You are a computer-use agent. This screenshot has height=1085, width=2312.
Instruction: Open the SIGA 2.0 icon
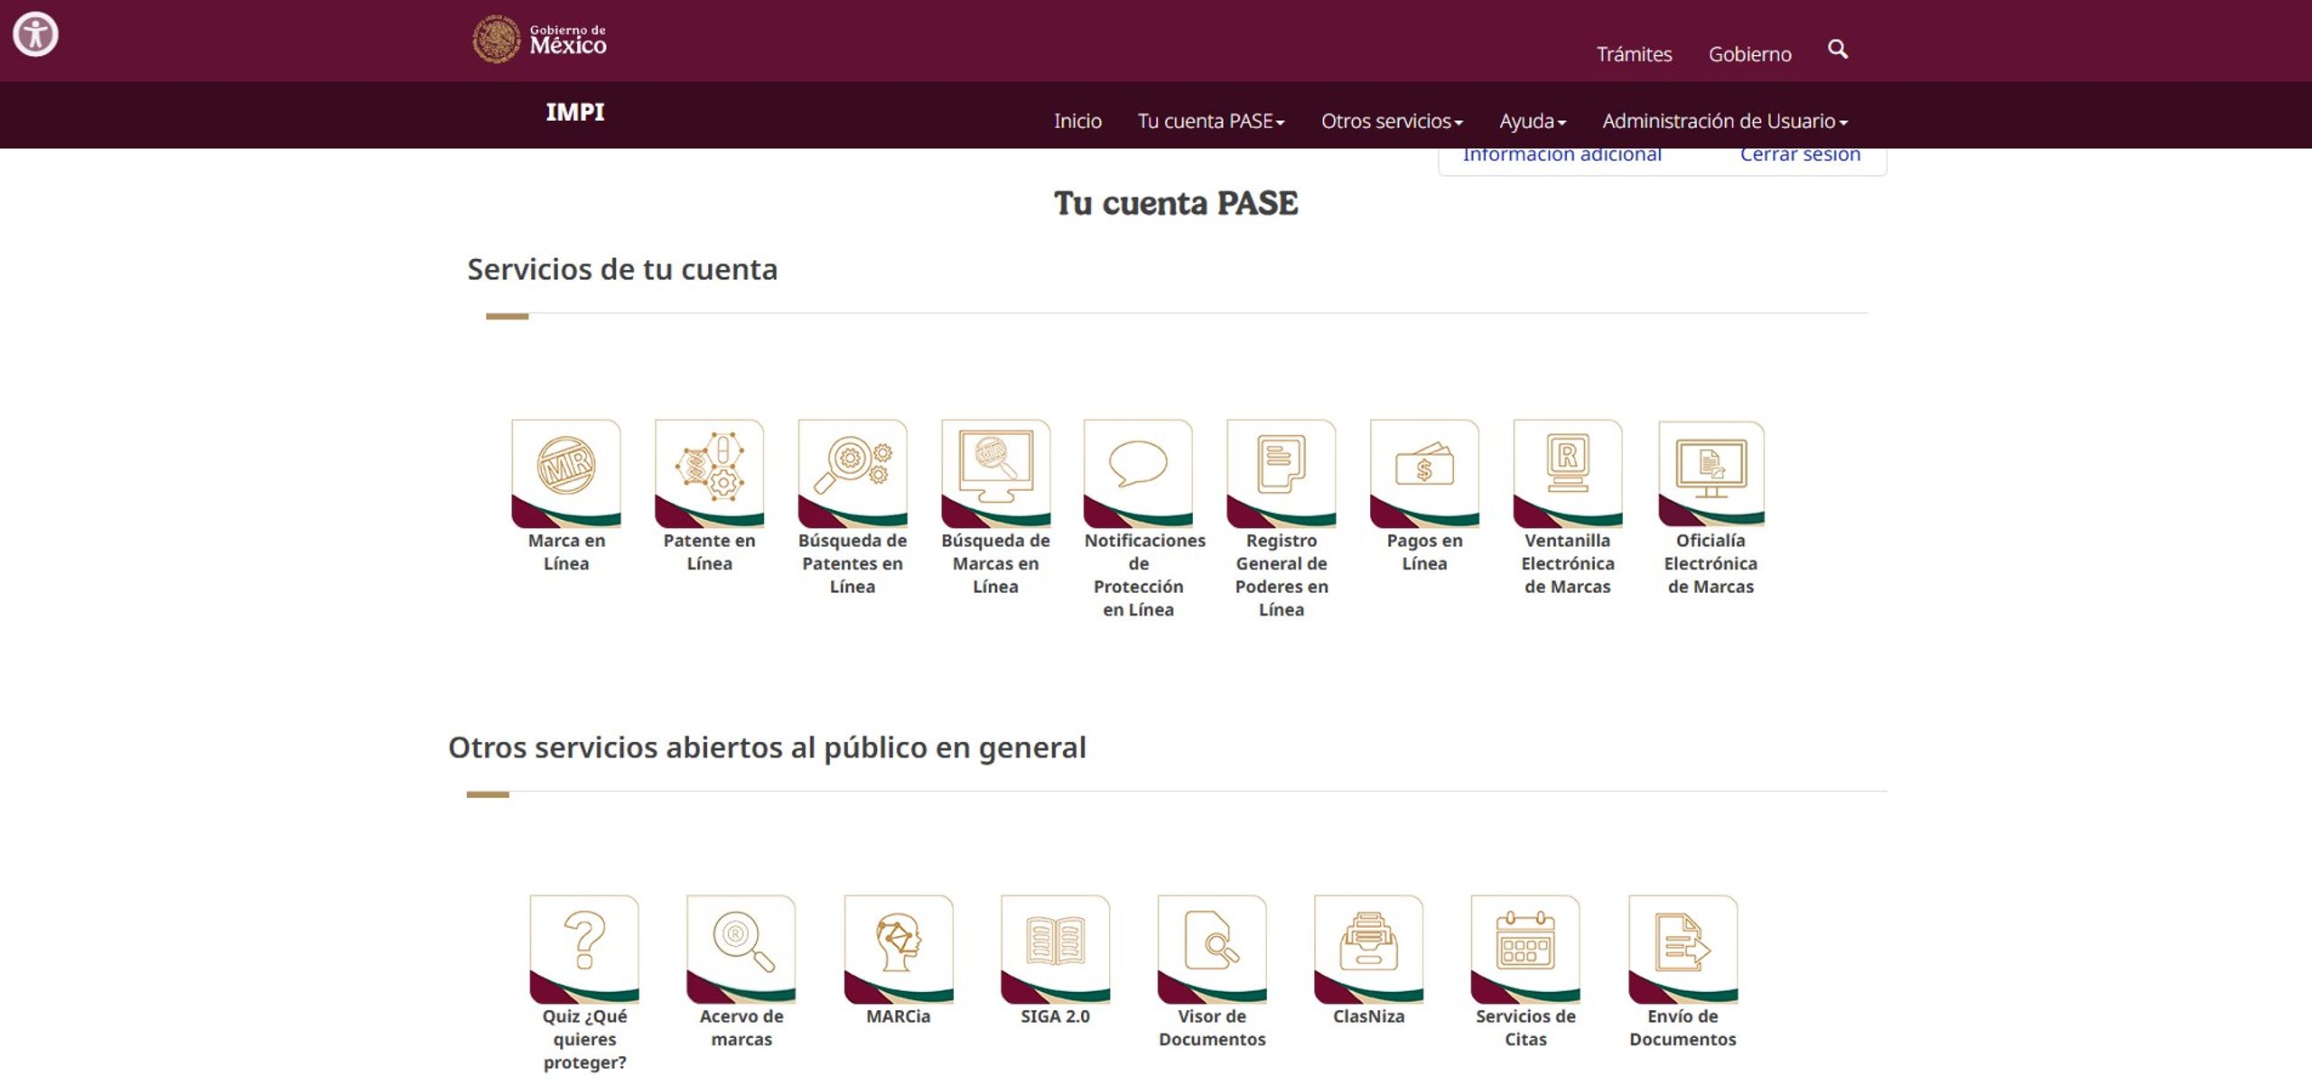tap(1055, 949)
